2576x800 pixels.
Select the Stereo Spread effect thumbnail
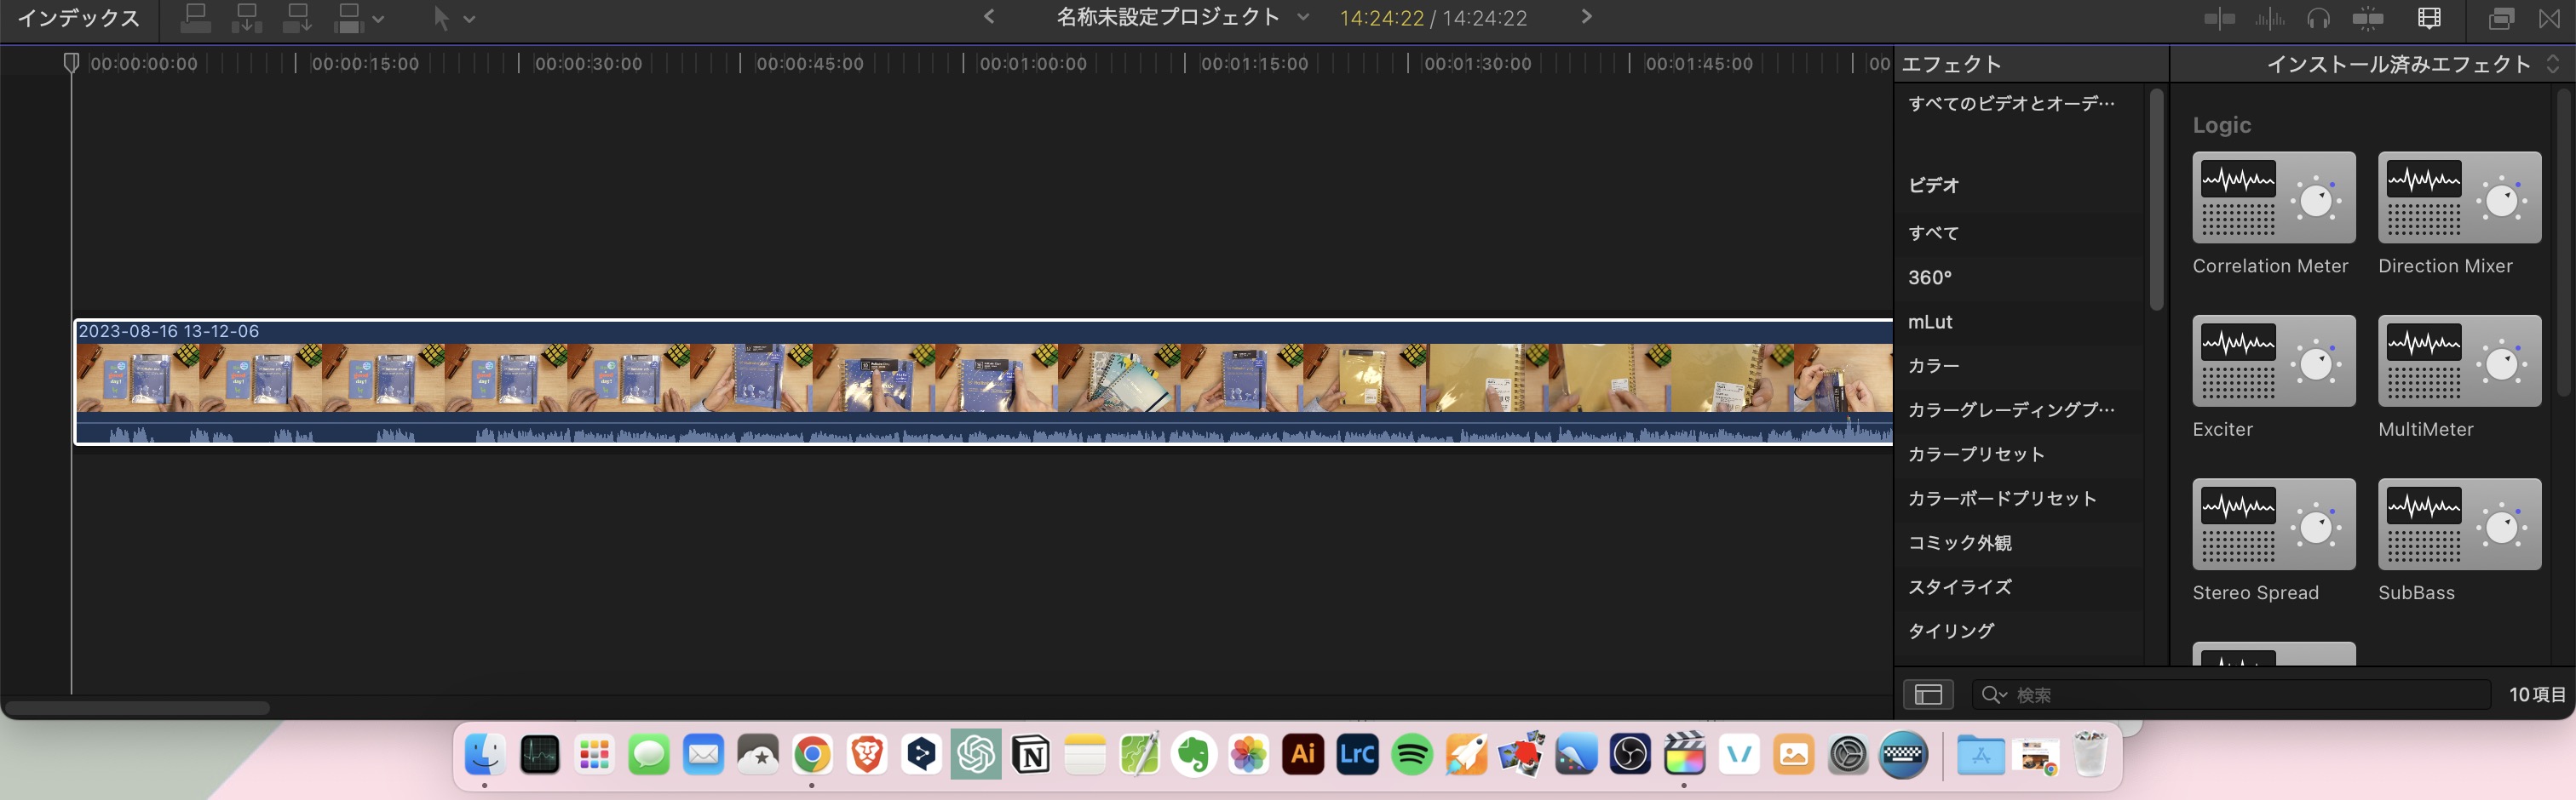click(x=2273, y=524)
